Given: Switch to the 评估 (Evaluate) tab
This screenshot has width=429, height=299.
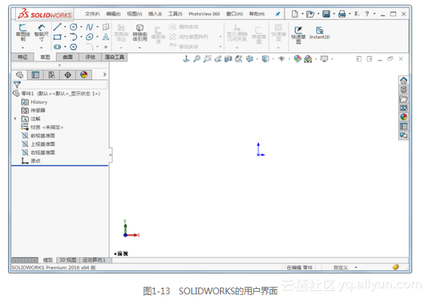Looking at the screenshot, I should [x=90, y=57].
